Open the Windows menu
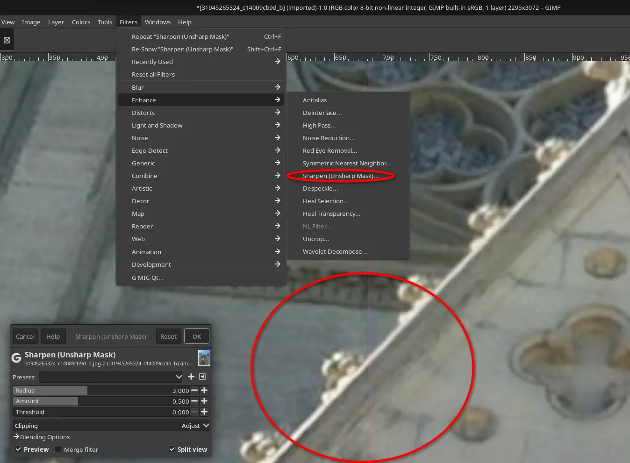Image resolution: width=630 pixels, height=463 pixels. 157,22
